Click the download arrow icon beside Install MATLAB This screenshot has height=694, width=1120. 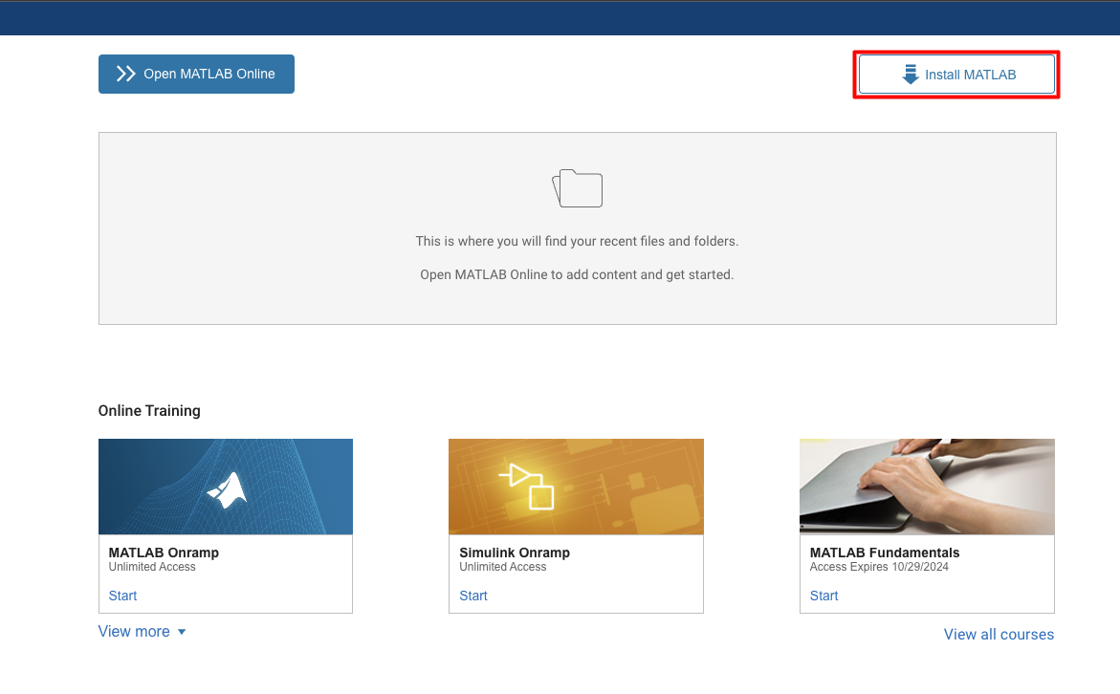[910, 75]
